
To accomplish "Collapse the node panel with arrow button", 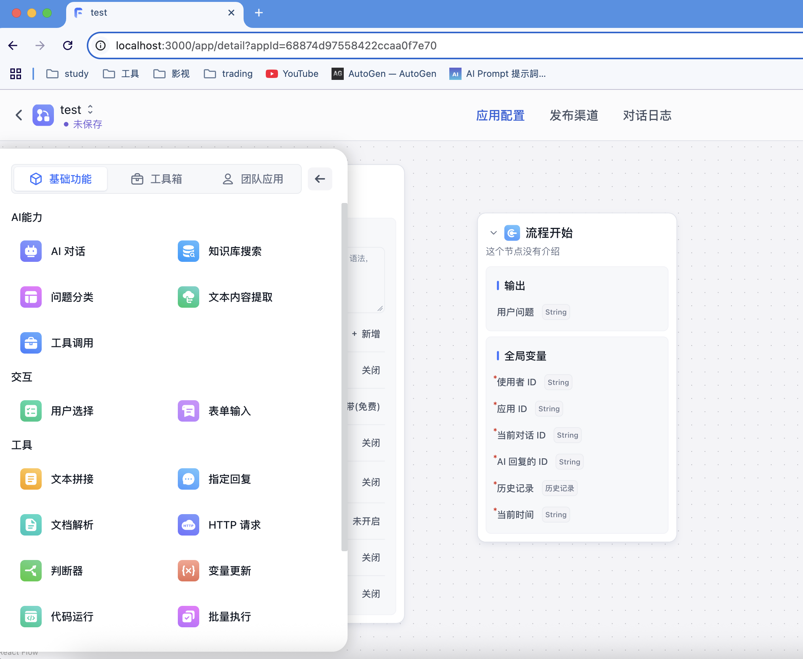I will pyautogui.click(x=320, y=179).
